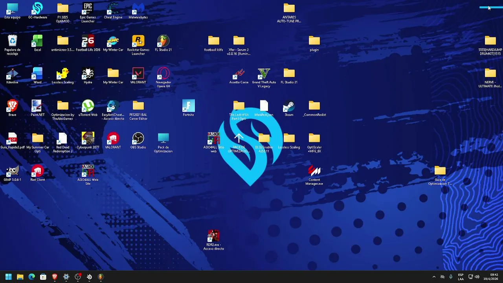
Task: Open the F1 2025 OptiMOD folder
Action: pos(62,13)
